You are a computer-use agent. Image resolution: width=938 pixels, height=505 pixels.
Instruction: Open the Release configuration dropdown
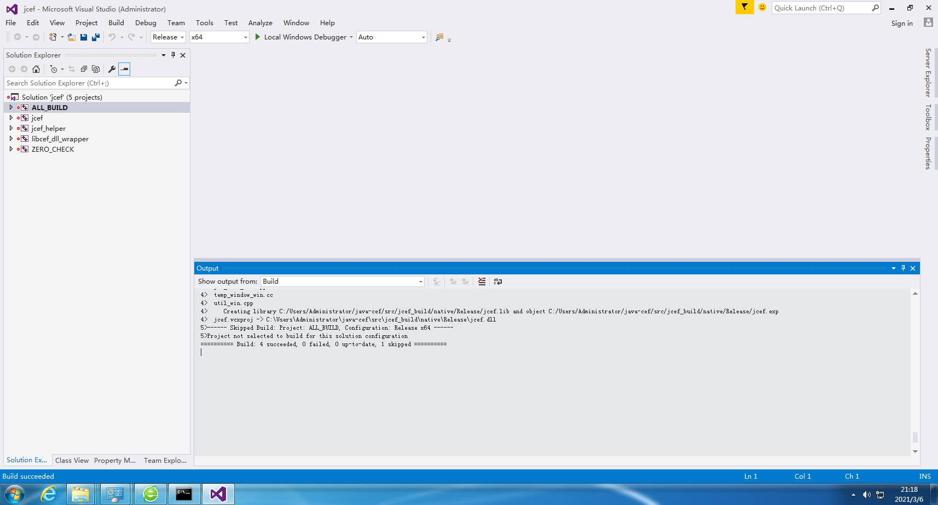pyautogui.click(x=168, y=37)
